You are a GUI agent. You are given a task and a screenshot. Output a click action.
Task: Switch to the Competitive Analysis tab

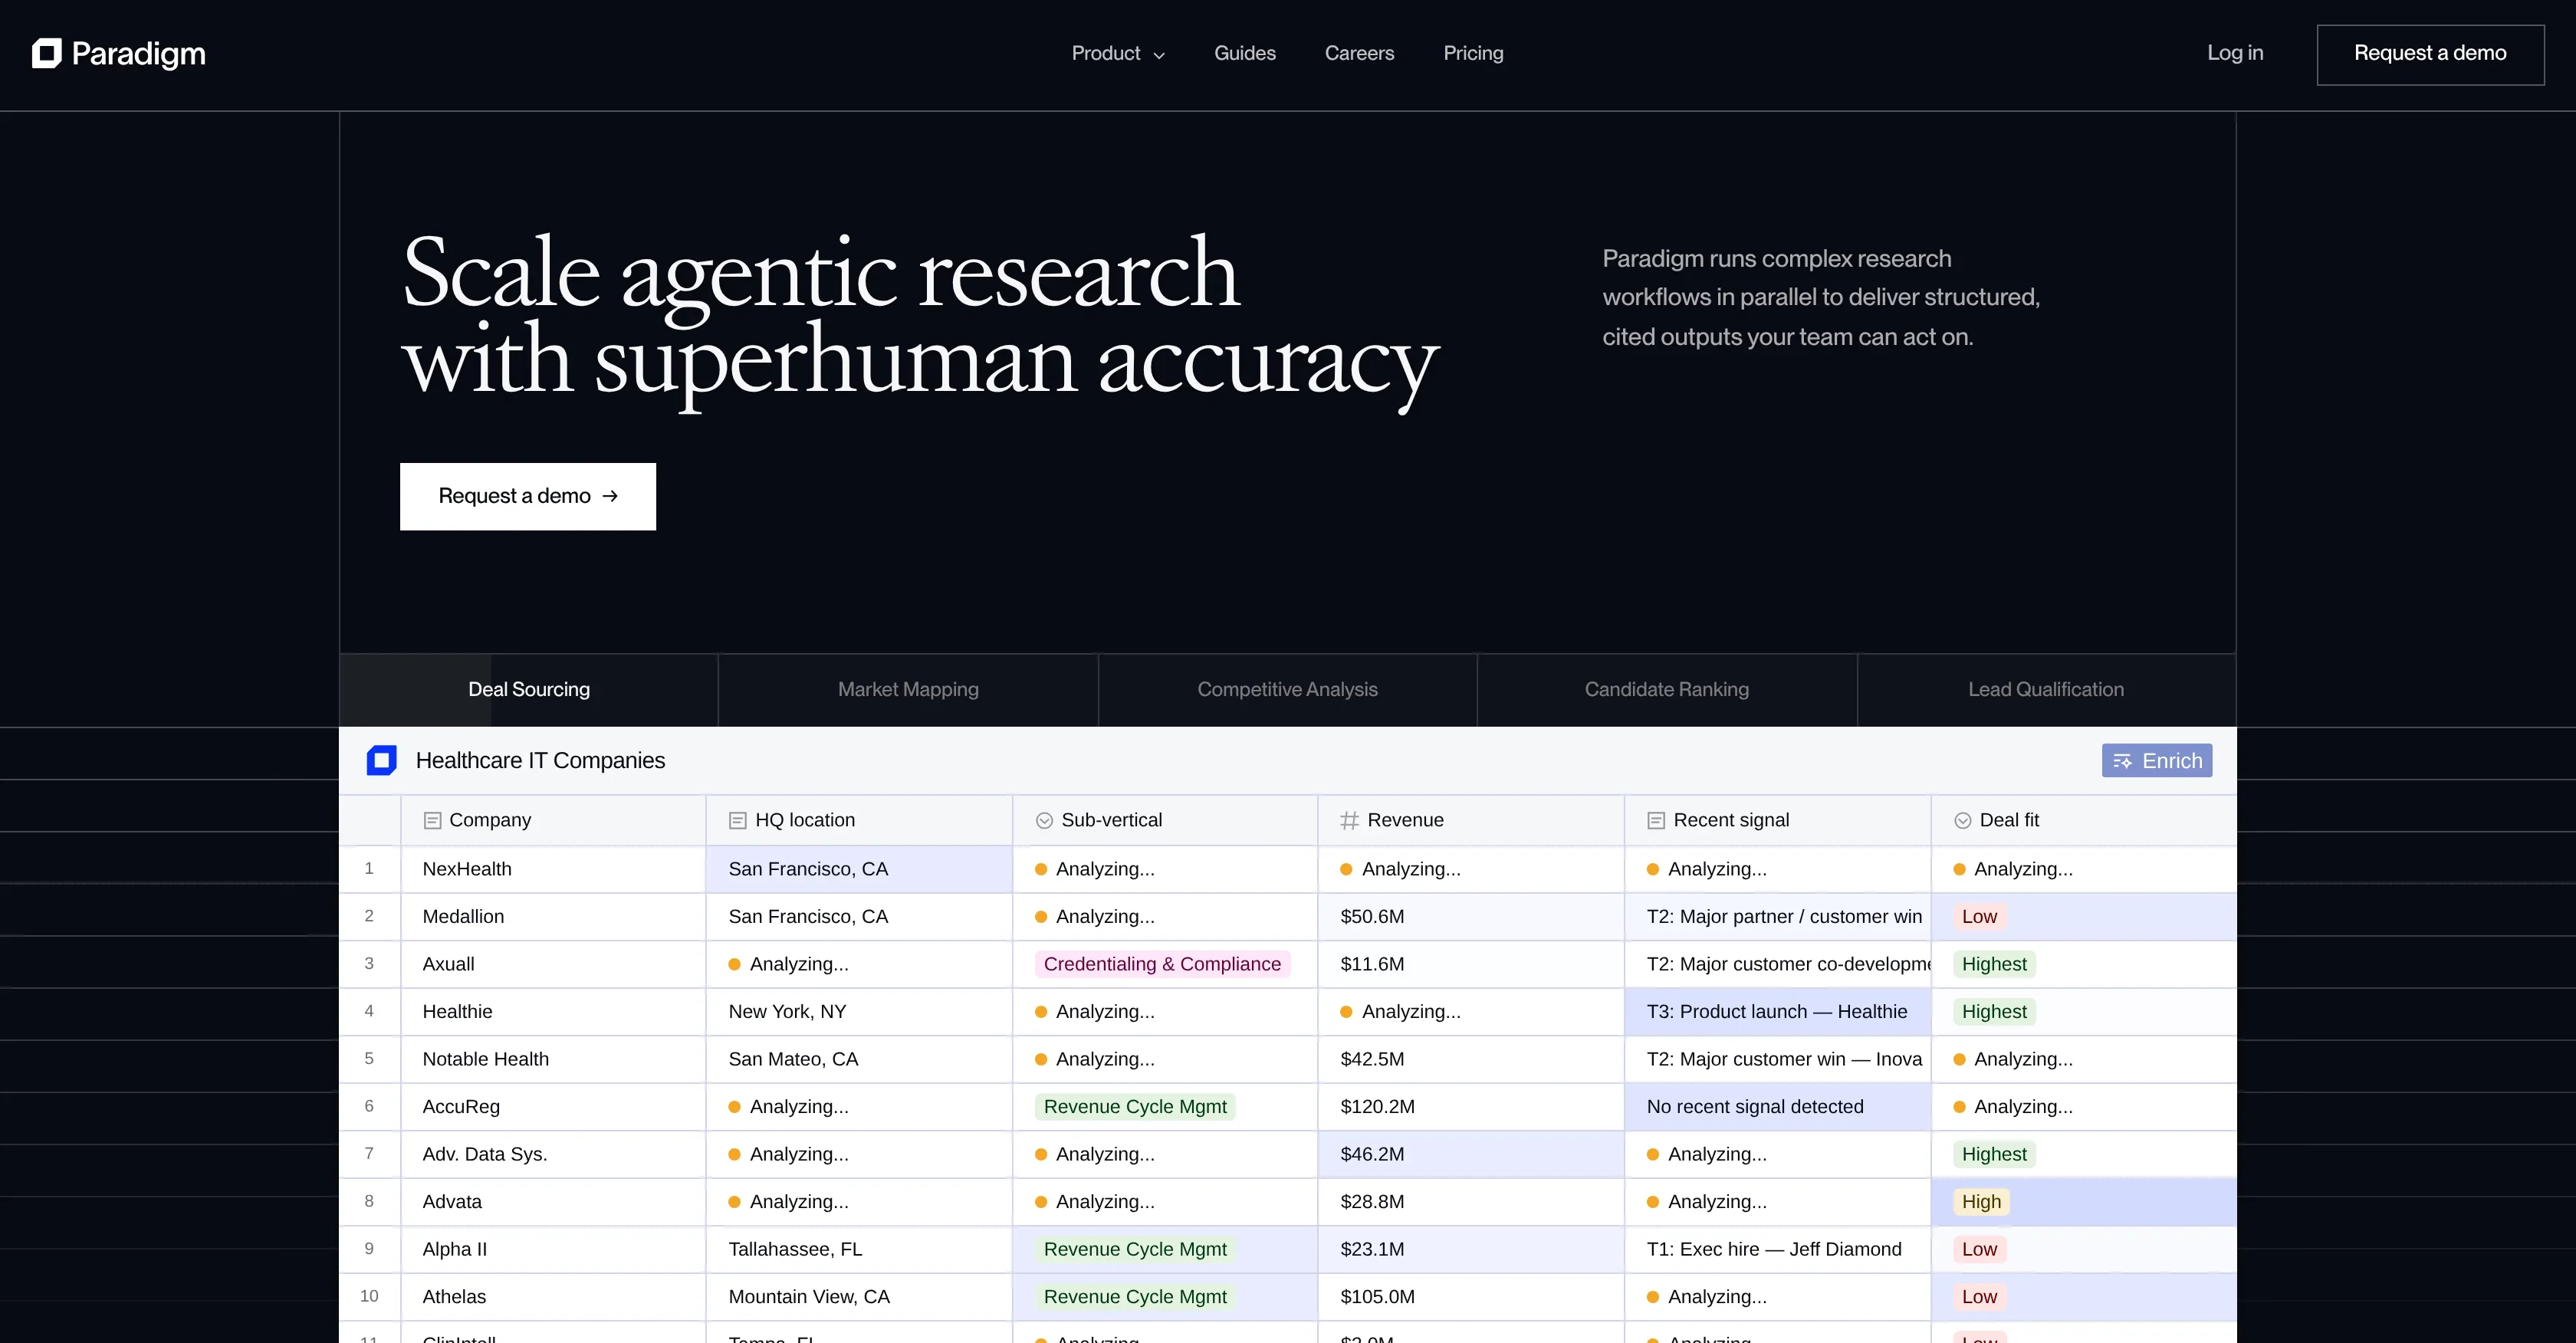(x=1287, y=689)
